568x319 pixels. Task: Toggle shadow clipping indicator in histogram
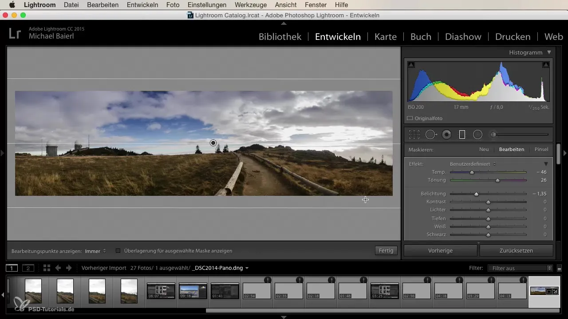pos(411,65)
